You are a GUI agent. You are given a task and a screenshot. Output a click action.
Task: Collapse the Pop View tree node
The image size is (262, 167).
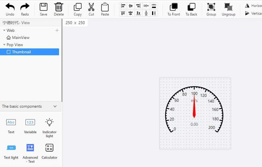pyautogui.click(x=4, y=45)
